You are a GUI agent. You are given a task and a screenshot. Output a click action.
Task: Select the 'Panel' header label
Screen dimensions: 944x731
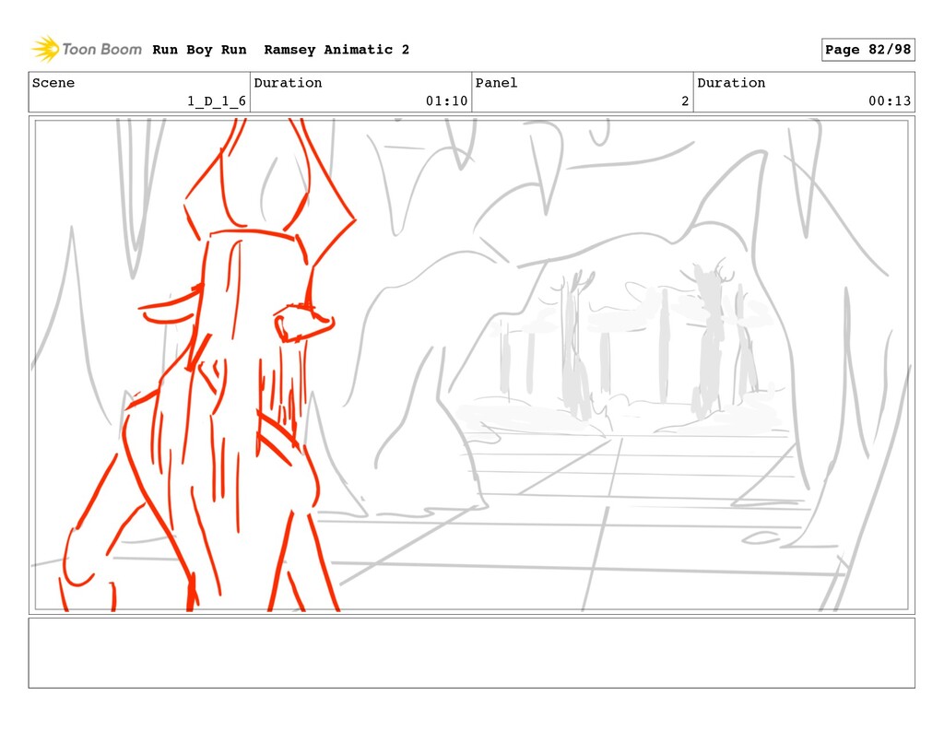[497, 83]
